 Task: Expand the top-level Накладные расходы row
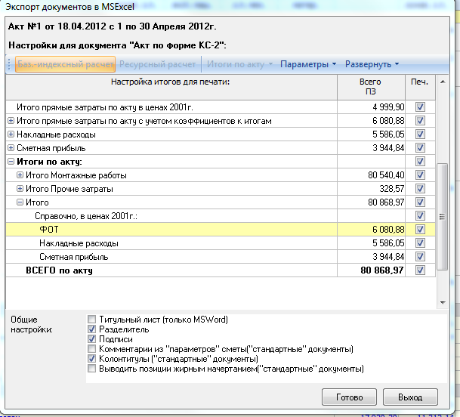coord(11,134)
